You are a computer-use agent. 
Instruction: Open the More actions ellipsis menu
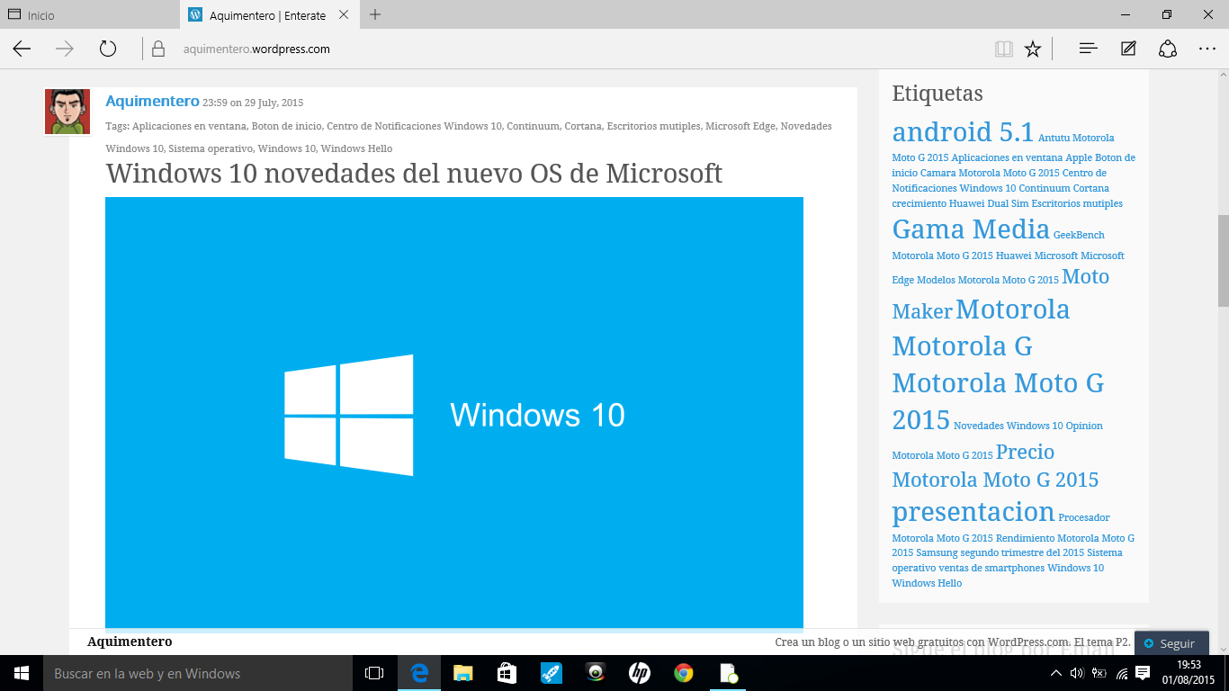click(1207, 49)
